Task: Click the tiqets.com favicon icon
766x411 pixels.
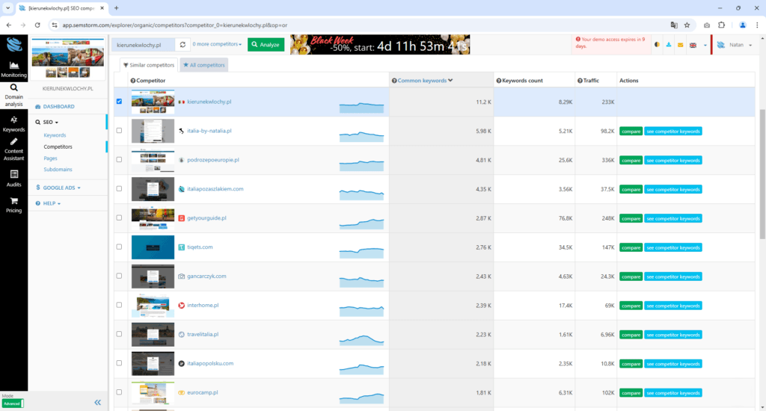Action: point(181,247)
